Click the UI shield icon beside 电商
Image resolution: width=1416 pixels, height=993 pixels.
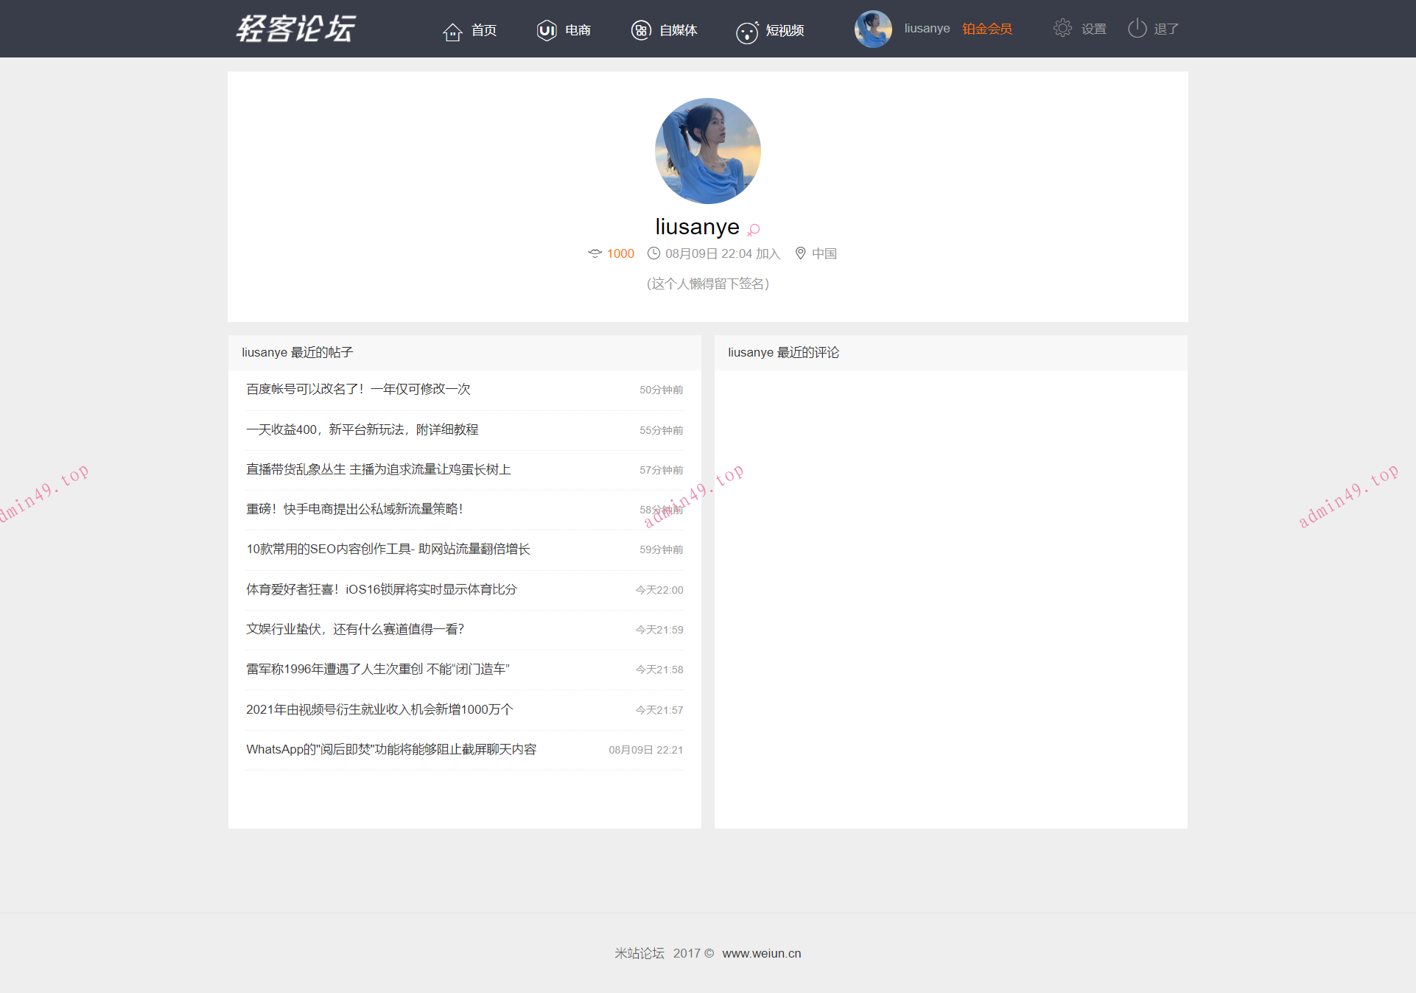pyautogui.click(x=547, y=30)
